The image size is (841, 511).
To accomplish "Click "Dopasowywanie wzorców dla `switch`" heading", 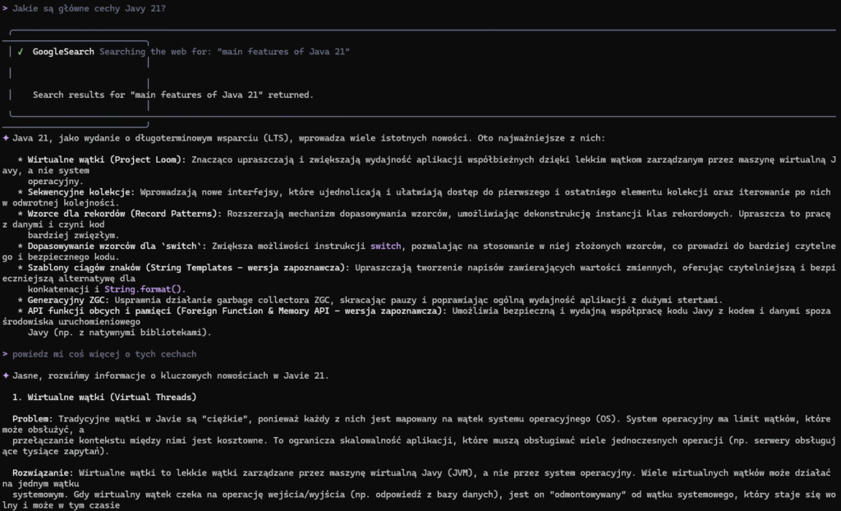I will click(x=117, y=246).
